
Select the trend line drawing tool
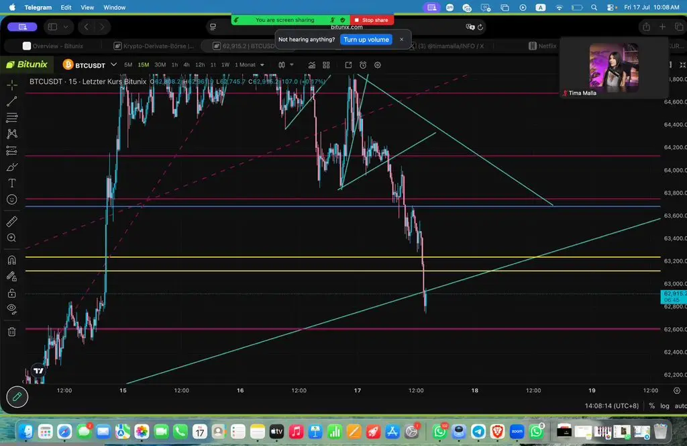(12, 101)
